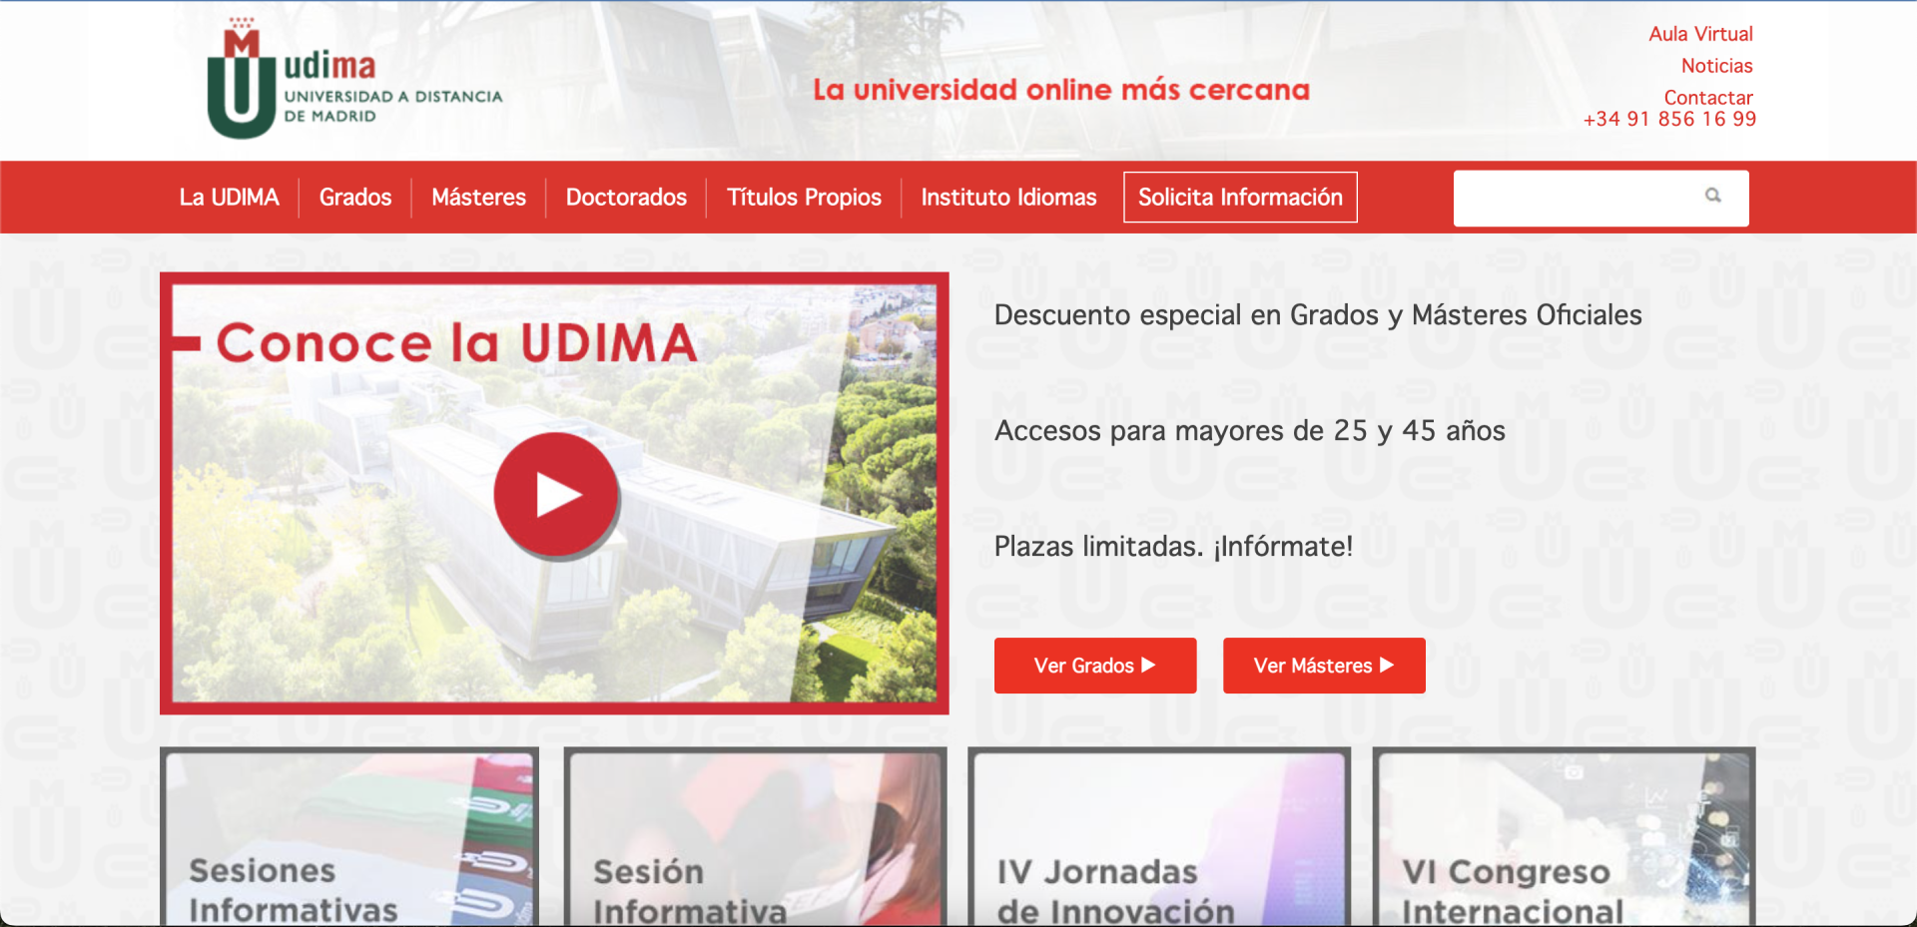
Task: Click the Solicita Información button
Action: tap(1240, 197)
